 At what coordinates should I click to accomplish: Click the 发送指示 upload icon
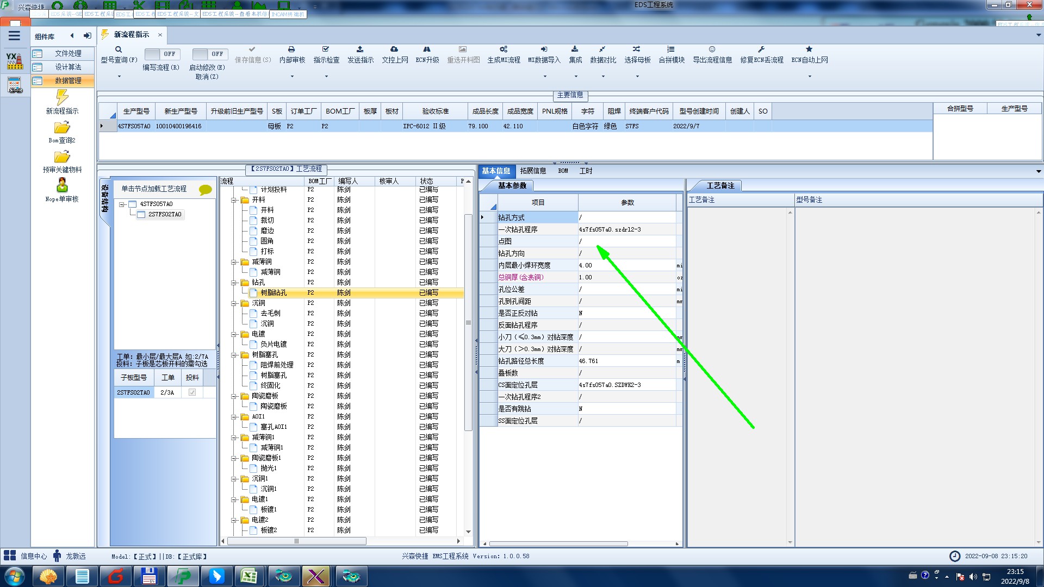[360, 49]
